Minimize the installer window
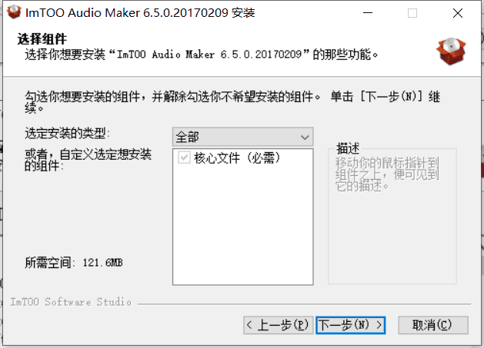The width and height of the screenshot is (484, 348). (x=368, y=13)
